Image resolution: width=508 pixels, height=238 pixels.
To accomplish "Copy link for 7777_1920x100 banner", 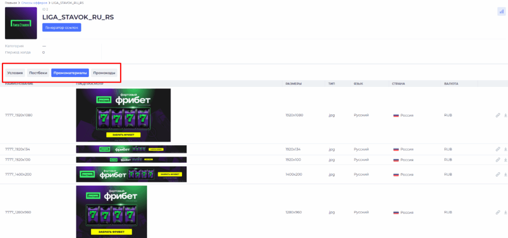I will click(x=498, y=160).
